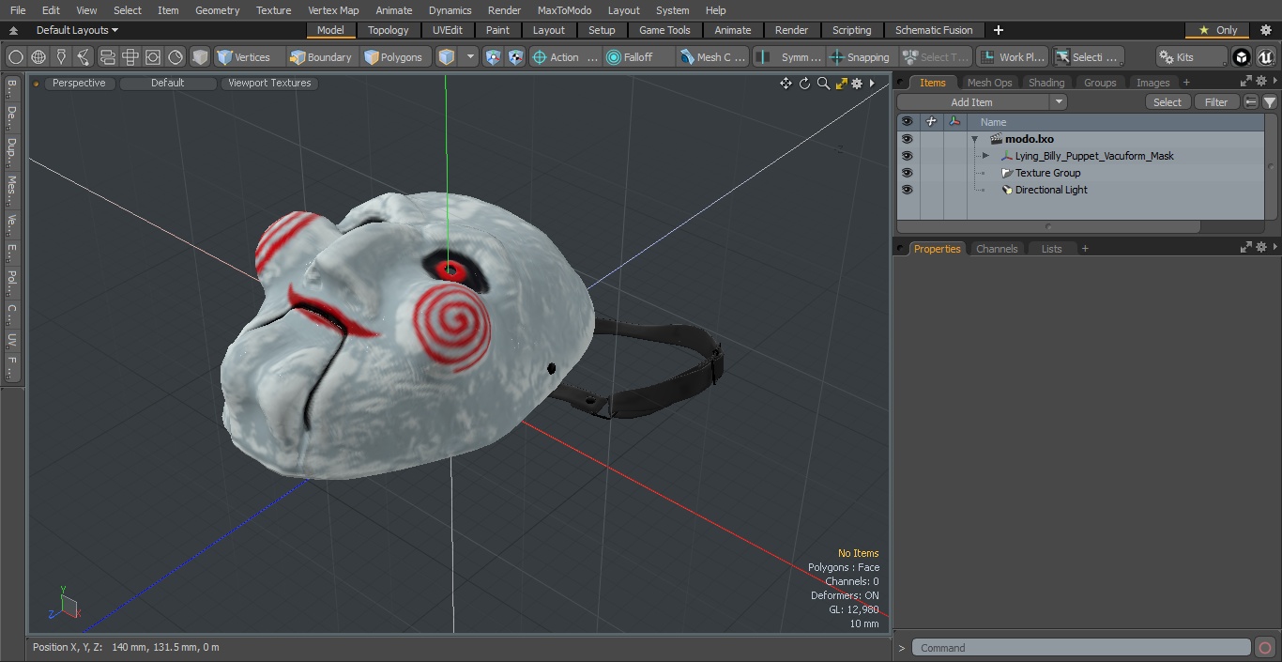Toggle visibility of modo.lxo scene
Image resolution: width=1282 pixels, height=662 pixels.
pos(907,139)
